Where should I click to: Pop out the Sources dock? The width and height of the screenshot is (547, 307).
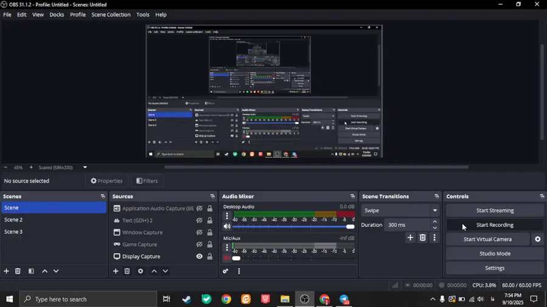pyautogui.click(x=213, y=197)
